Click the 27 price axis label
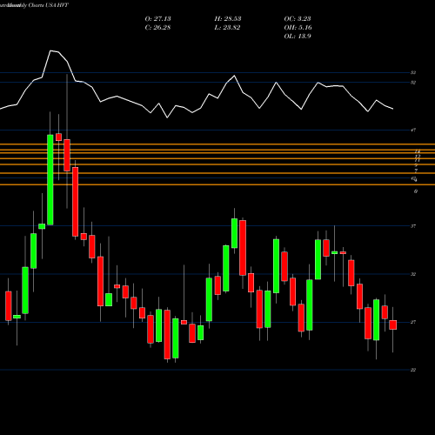 click(x=413, y=322)
